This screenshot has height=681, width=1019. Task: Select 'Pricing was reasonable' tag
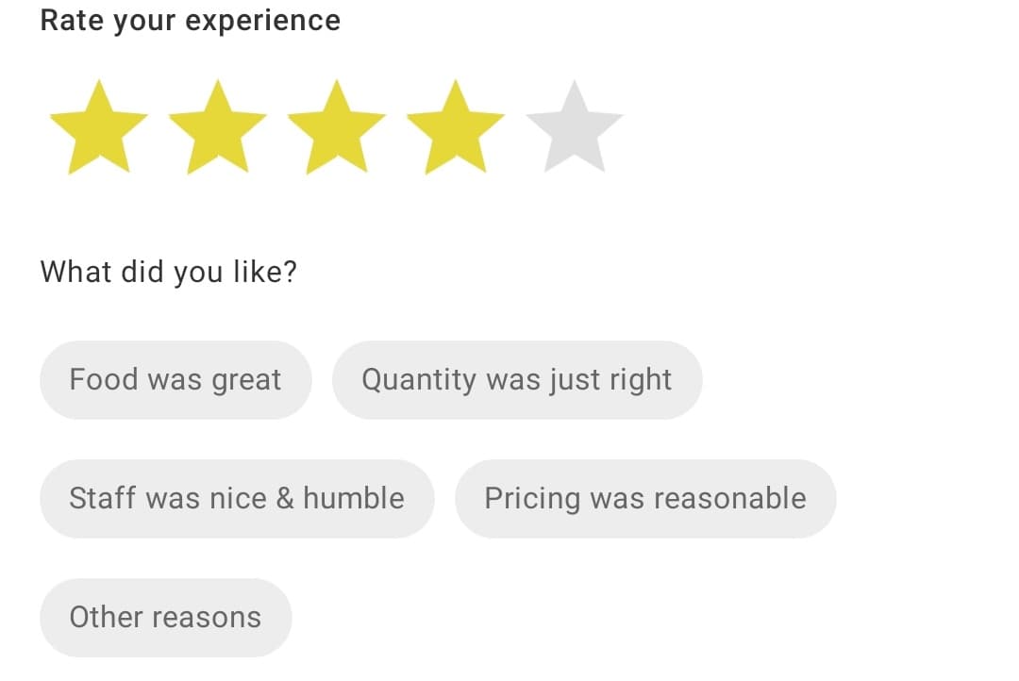tap(645, 498)
